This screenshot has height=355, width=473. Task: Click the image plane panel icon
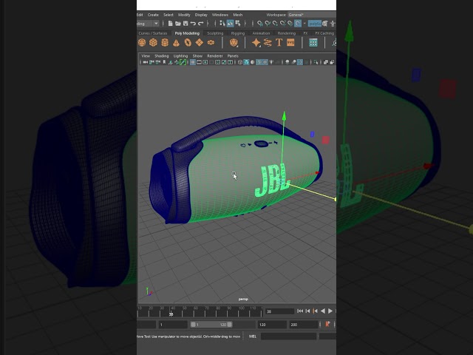[171, 62]
